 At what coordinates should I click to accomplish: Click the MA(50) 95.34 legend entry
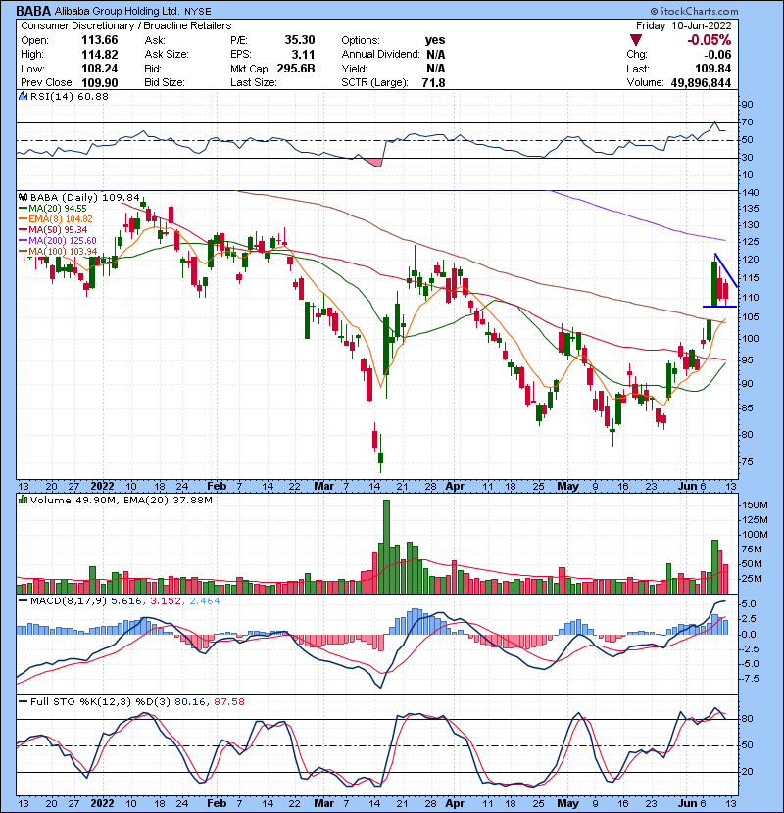pos(53,229)
